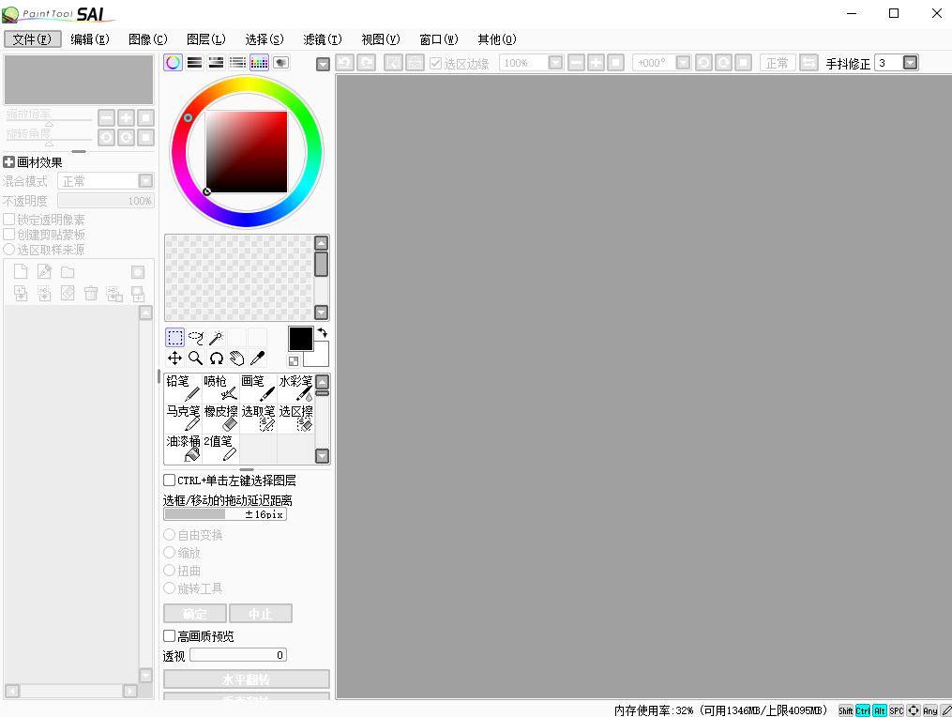Select the magic wand tool

point(216,338)
